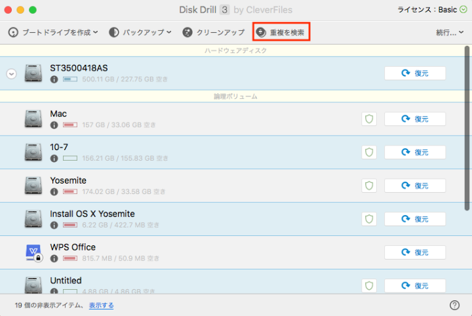
Task: Click the Install OS X Yosemite drive icon
Action: pyautogui.click(x=33, y=219)
